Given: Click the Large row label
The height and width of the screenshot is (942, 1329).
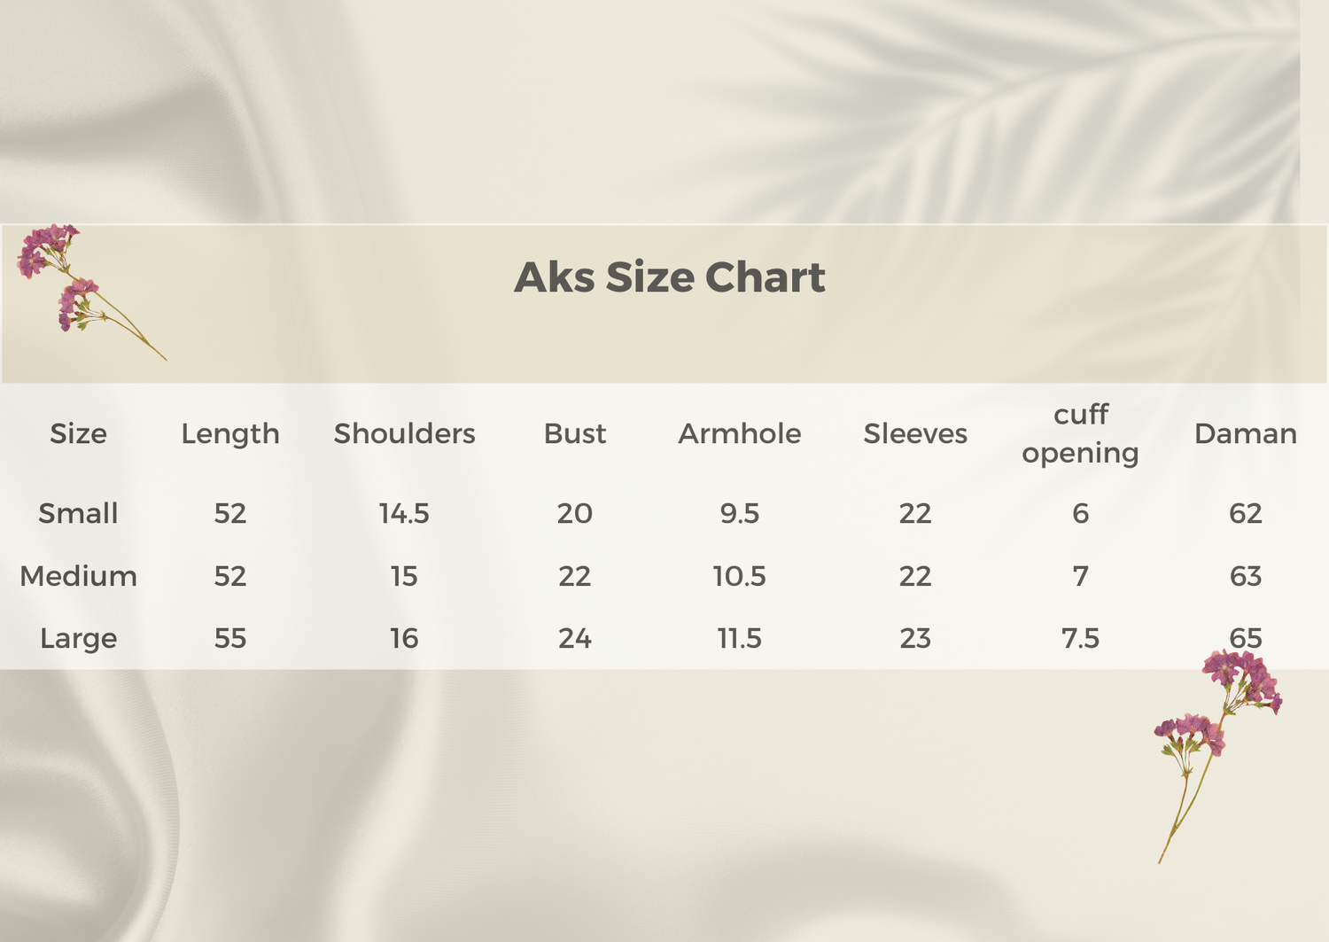Looking at the screenshot, I should click(78, 638).
